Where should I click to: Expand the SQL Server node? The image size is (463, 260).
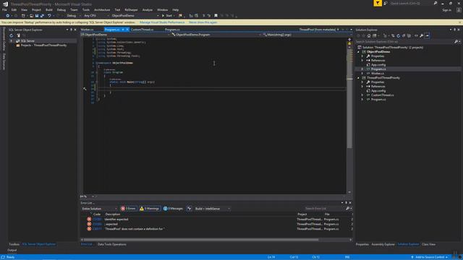click(x=12, y=41)
